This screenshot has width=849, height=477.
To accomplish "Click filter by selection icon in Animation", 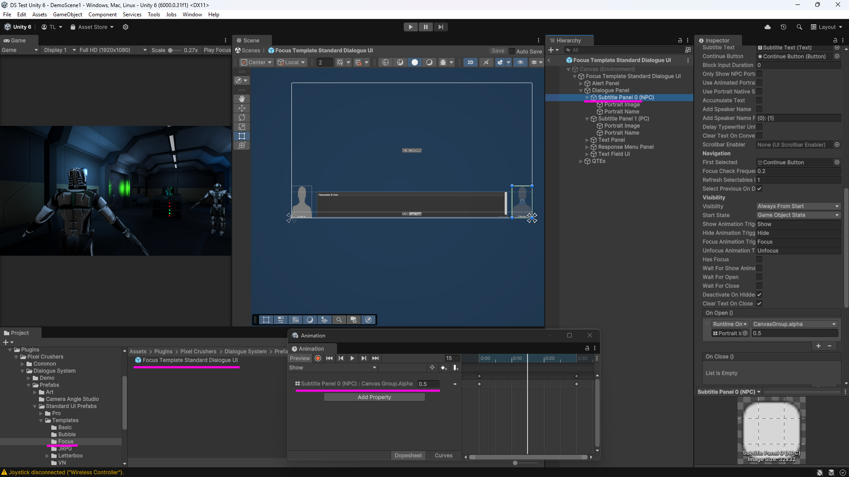I will (x=432, y=367).
